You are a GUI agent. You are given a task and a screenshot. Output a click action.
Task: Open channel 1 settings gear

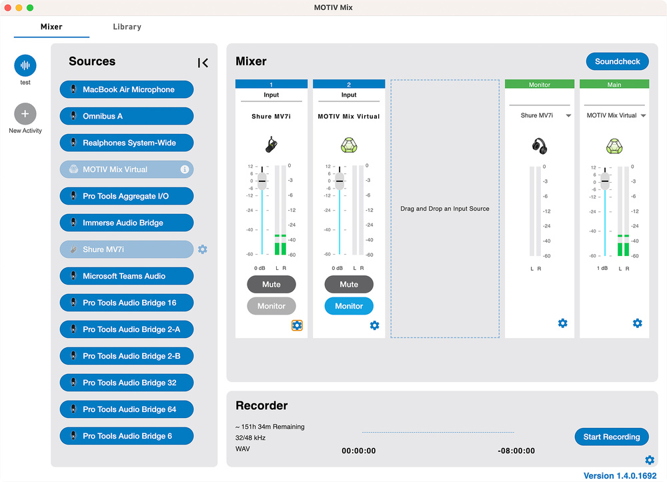click(x=297, y=325)
